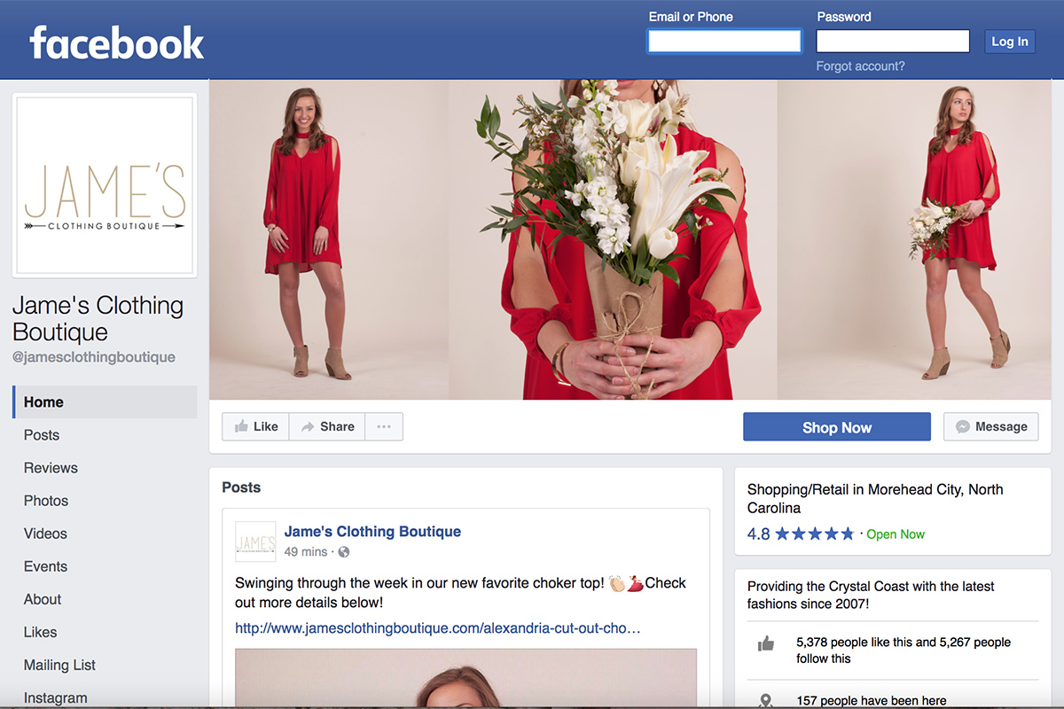Click the Swinging through the week post text
The width and height of the screenshot is (1064, 709).
coord(460,593)
